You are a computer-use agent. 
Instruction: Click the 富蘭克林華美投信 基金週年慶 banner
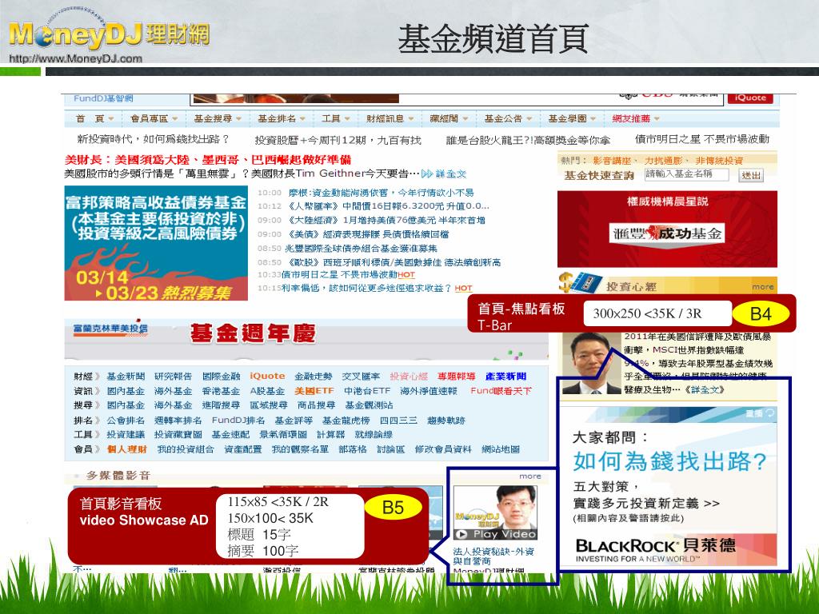(x=306, y=338)
